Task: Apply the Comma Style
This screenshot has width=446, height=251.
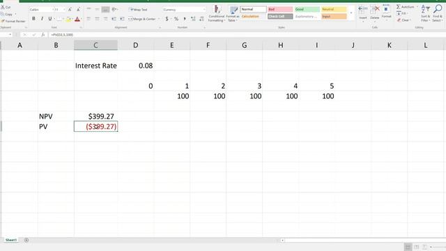Action: coord(185,19)
